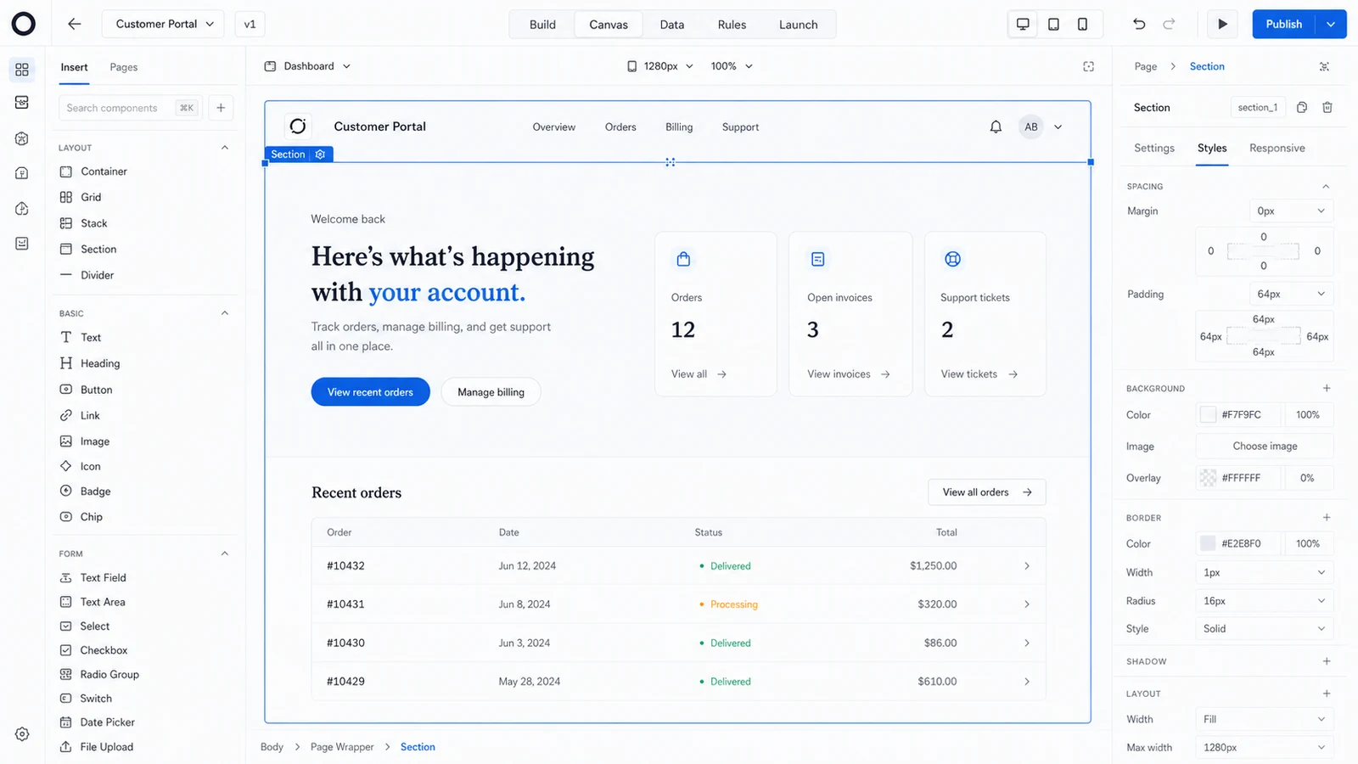Collapse the LAYOUT components group

(225, 148)
